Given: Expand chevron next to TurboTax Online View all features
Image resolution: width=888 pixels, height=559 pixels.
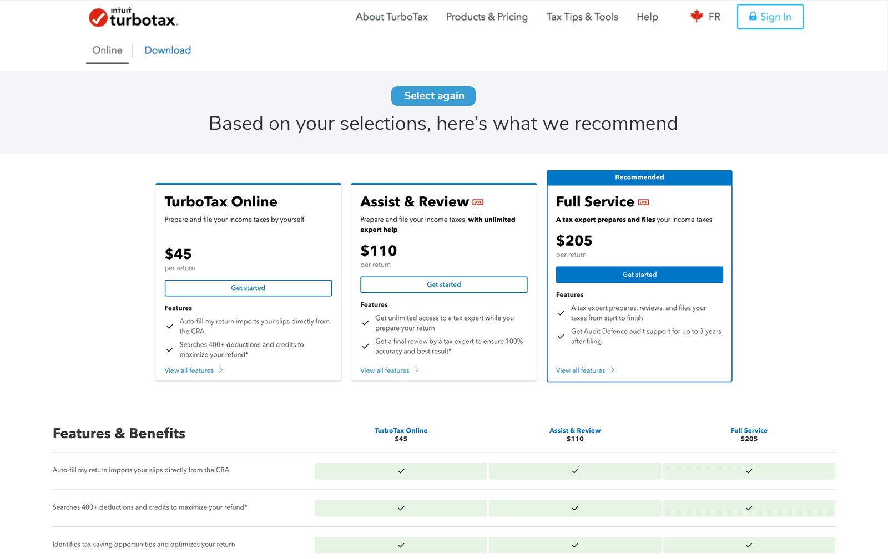Looking at the screenshot, I should 221,370.
